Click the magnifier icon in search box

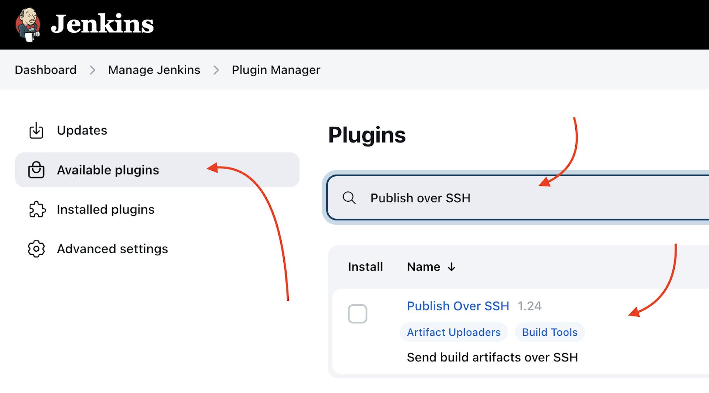(x=349, y=198)
